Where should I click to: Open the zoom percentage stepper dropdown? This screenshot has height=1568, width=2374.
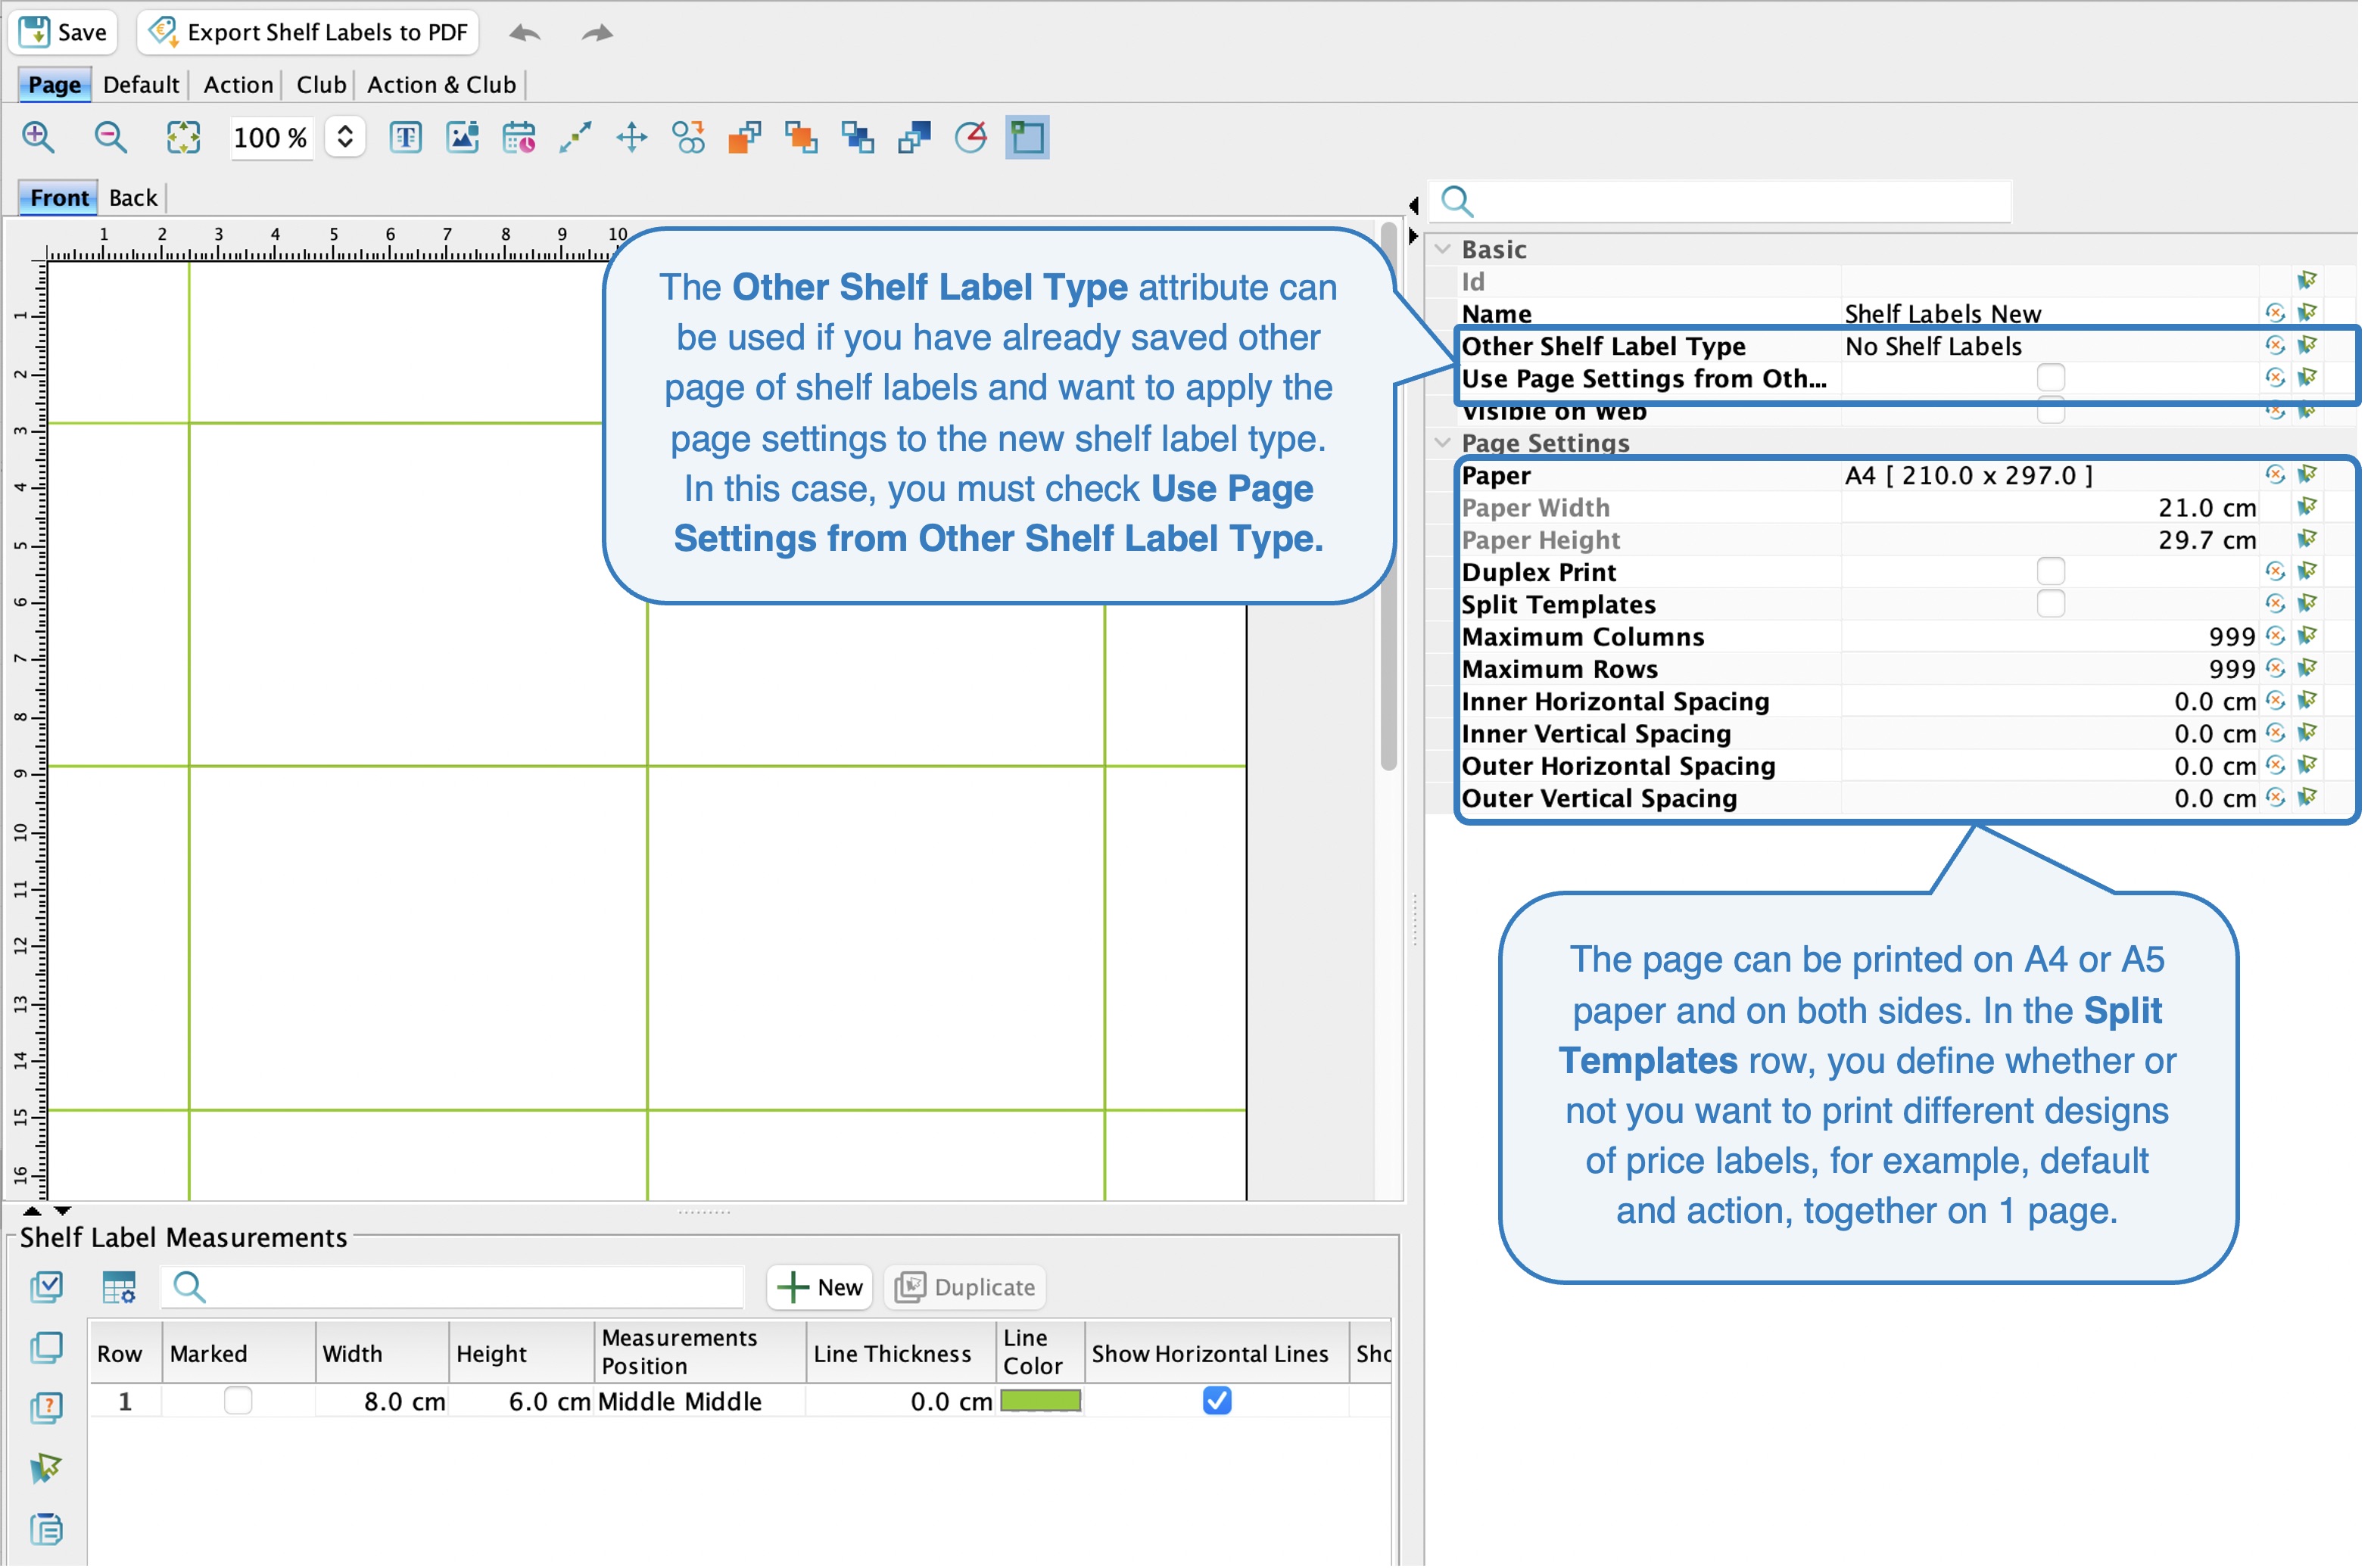345,137
